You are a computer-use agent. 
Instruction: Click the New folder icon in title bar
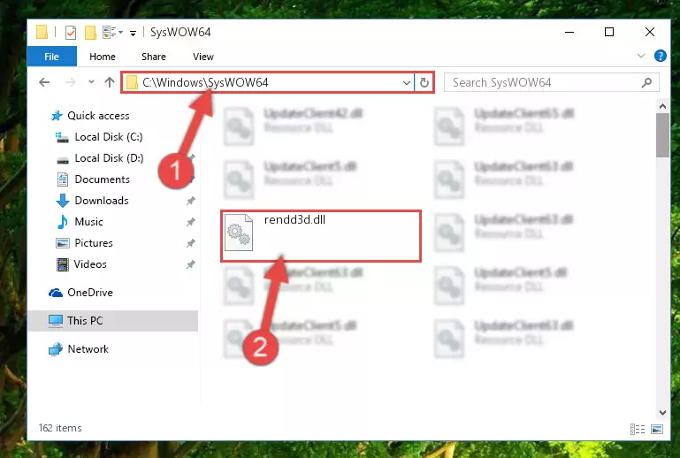coord(90,33)
